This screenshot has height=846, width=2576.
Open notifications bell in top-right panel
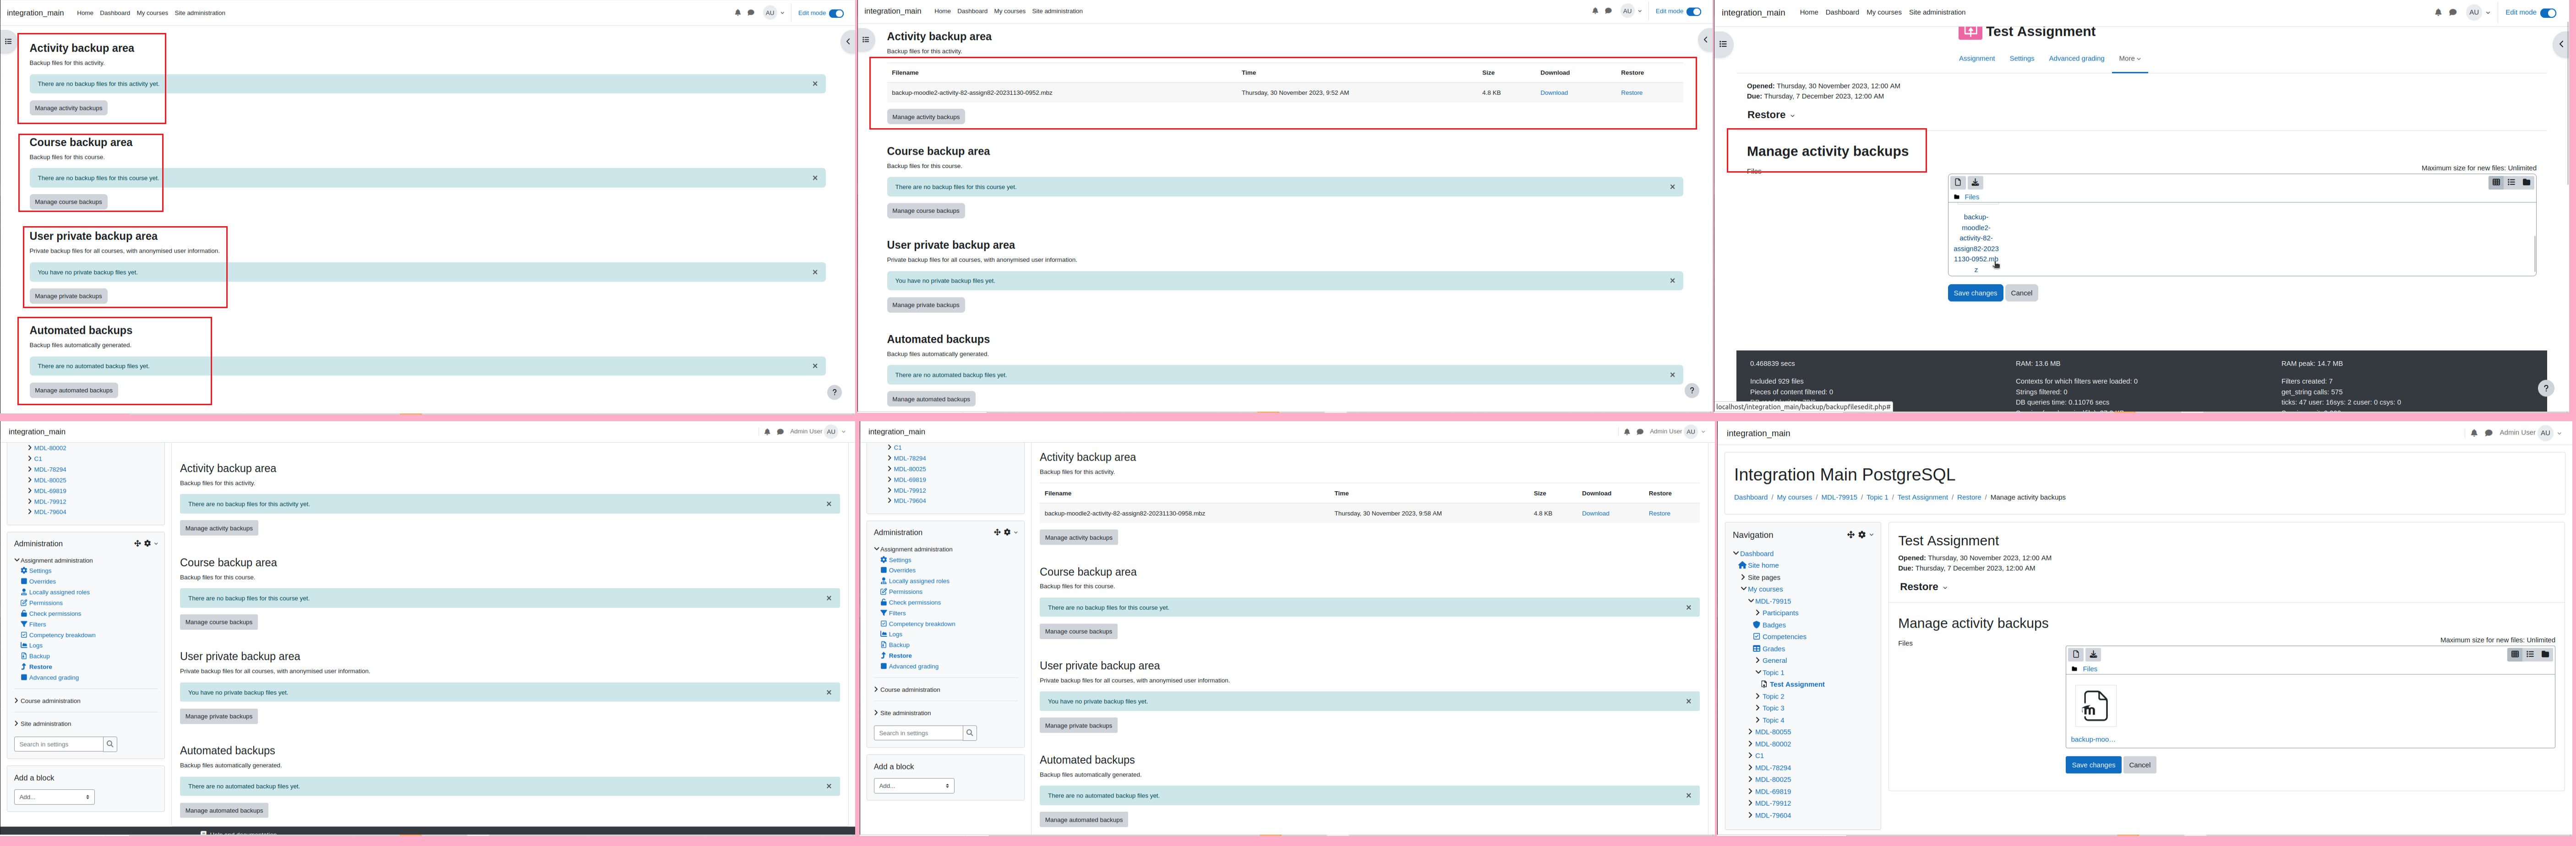pyautogui.click(x=2438, y=13)
